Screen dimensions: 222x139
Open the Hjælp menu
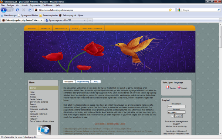click(x=57, y=5)
